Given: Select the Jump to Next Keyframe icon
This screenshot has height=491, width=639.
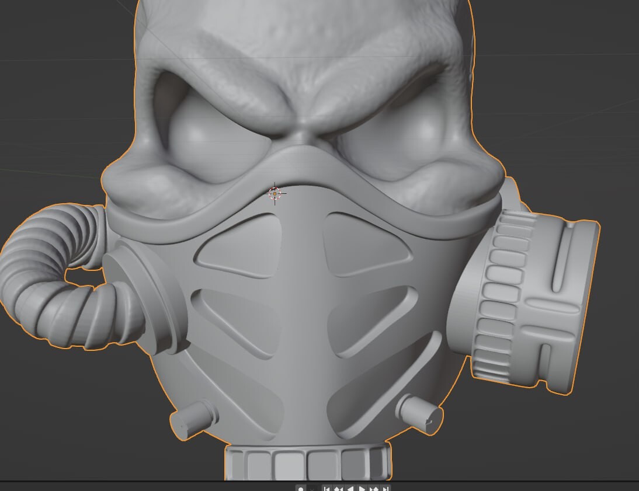Looking at the screenshot, I should tap(373, 487).
